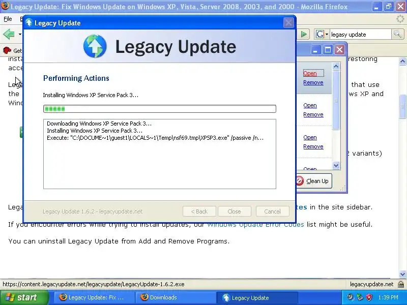Click the page scrollbar up arrow in Firefox

[x=402, y=62]
